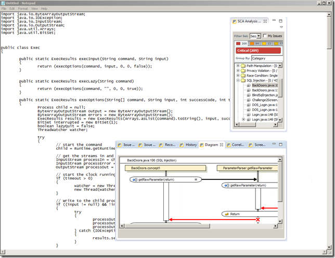Click the BlindSqlInjection.java issue entry

coord(263,96)
